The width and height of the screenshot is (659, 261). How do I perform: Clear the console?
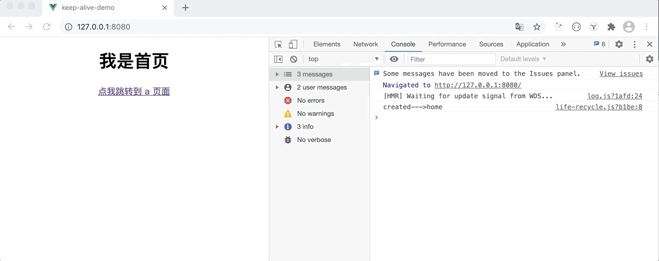pyautogui.click(x=294, y=59)
